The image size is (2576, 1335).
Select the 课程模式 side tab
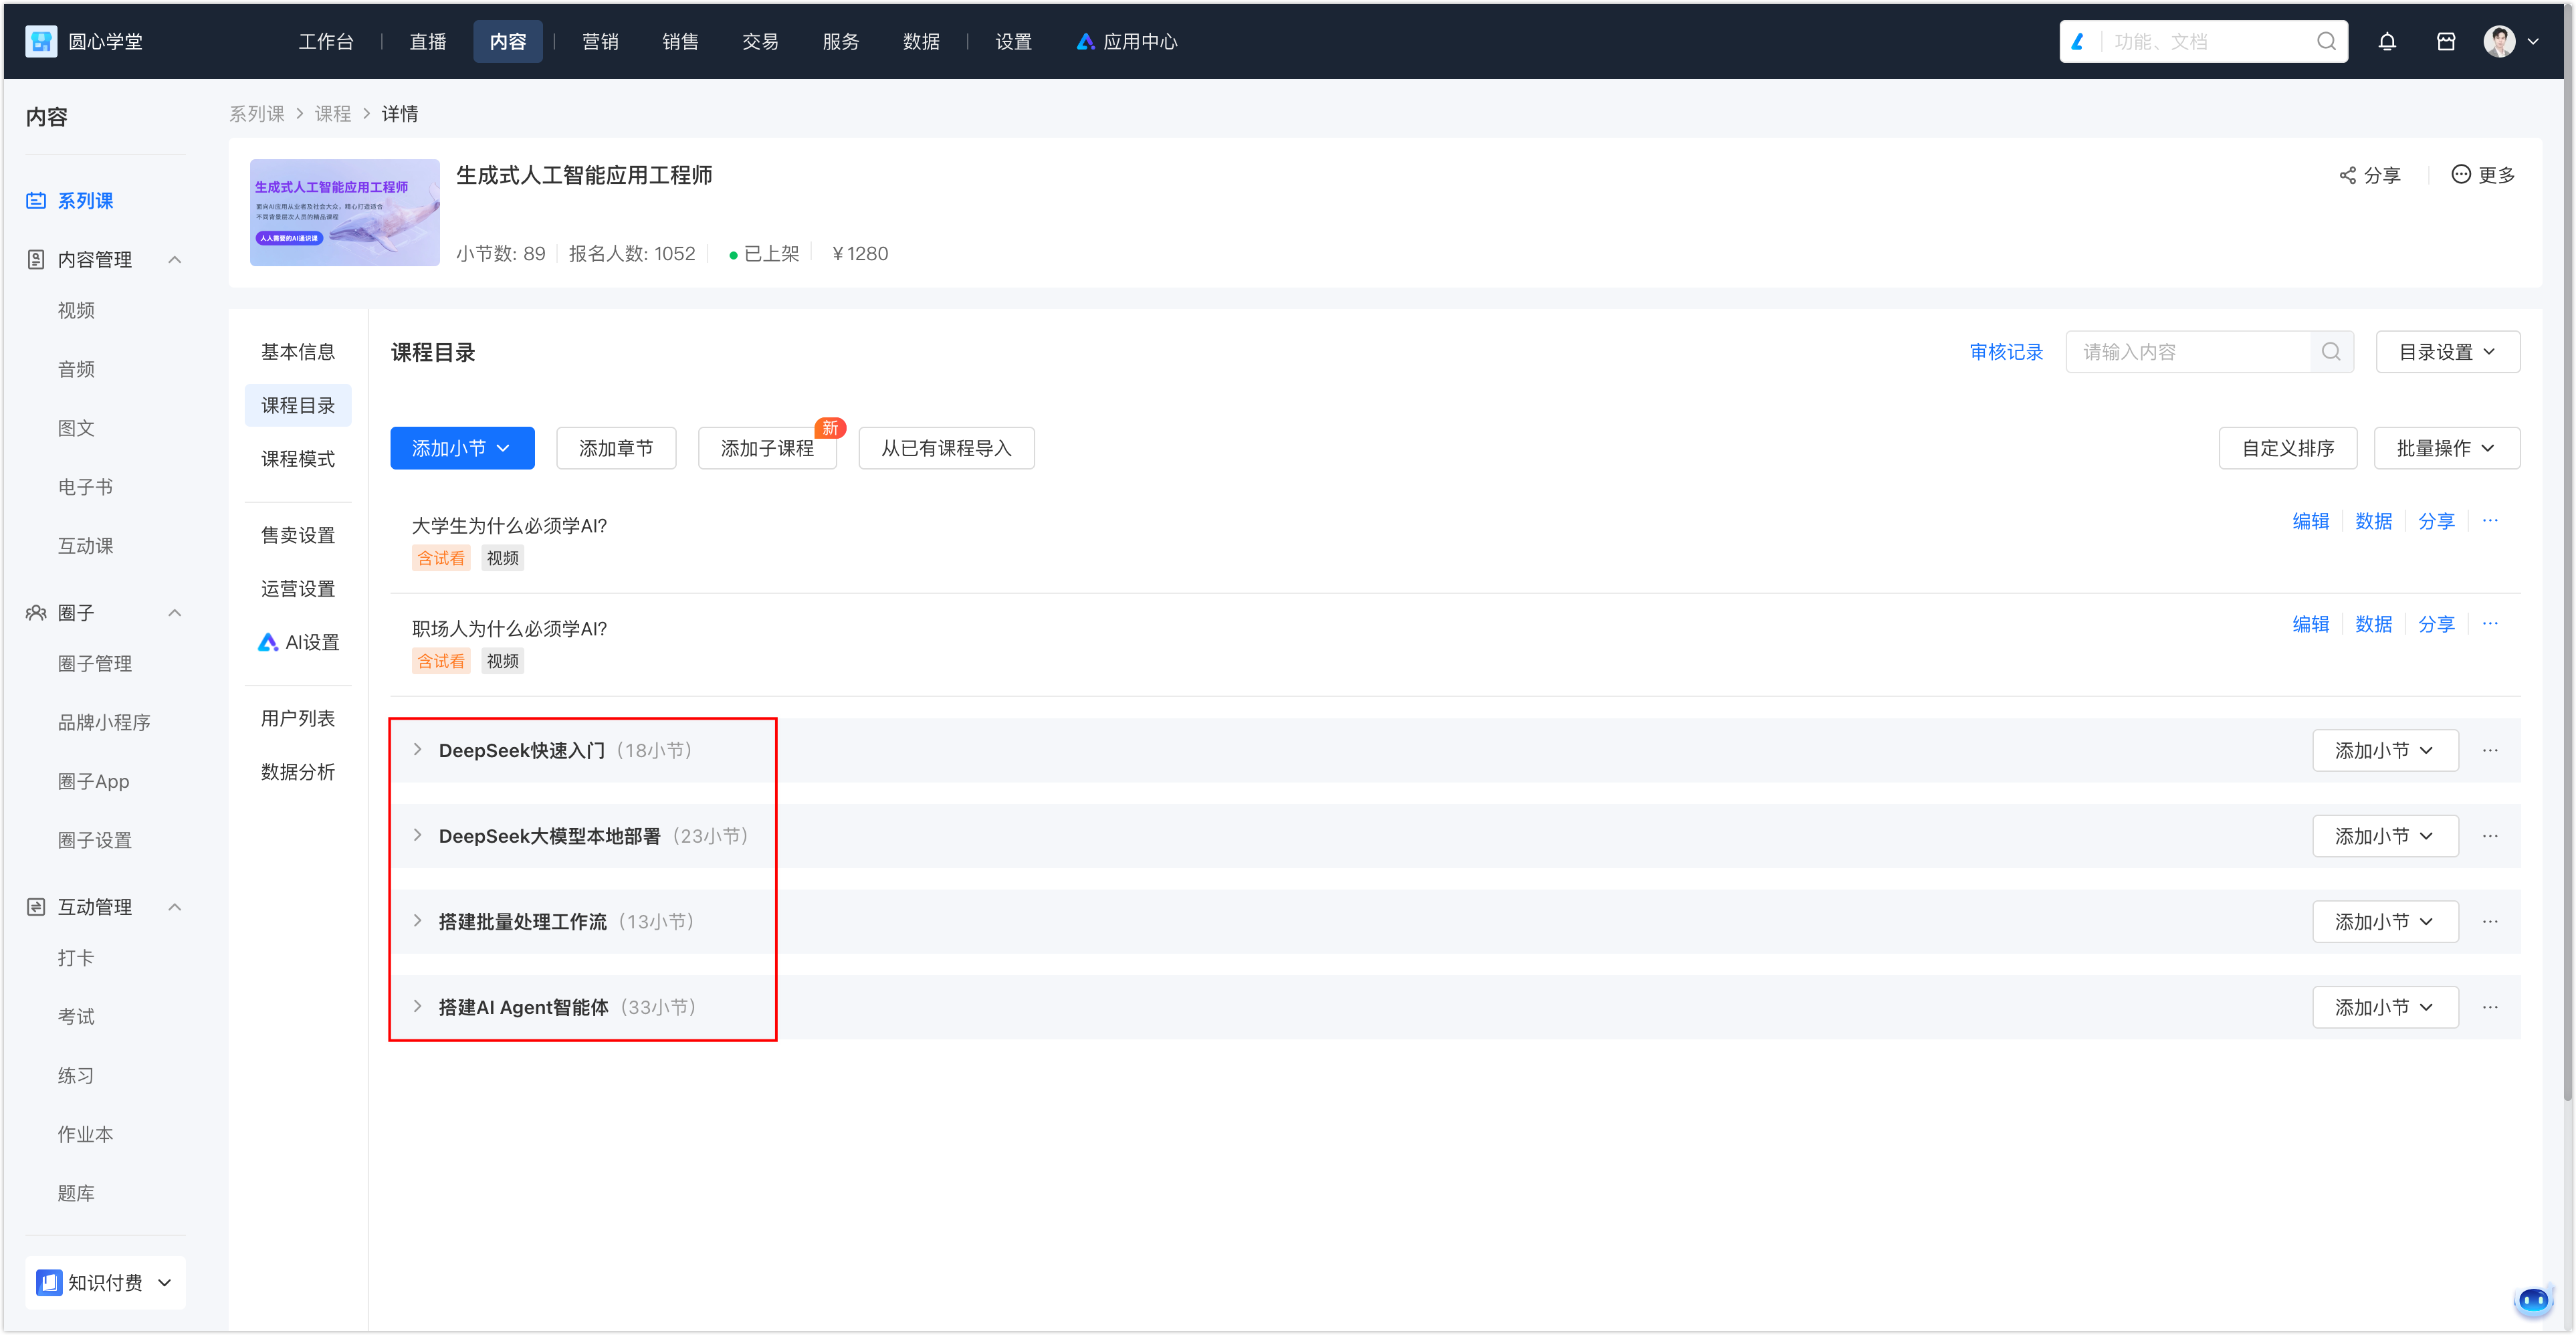(298, 459)
